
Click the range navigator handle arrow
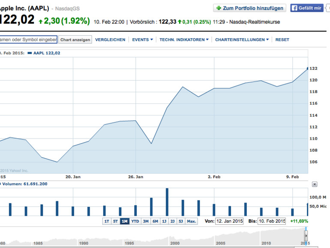coord(306,236)
